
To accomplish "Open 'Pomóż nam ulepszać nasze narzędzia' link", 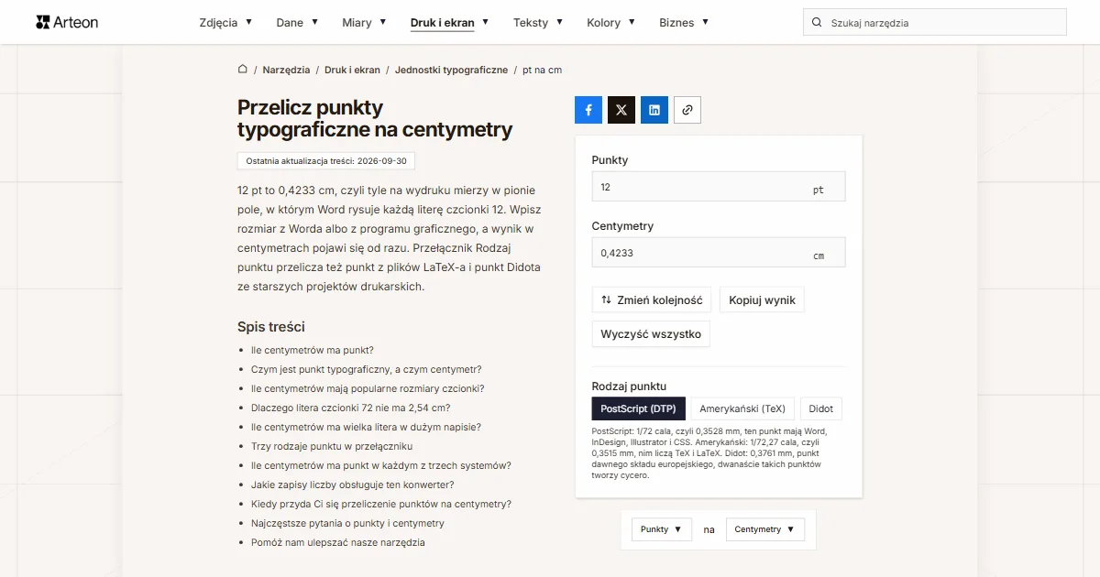I will click(x=338, y=542).
